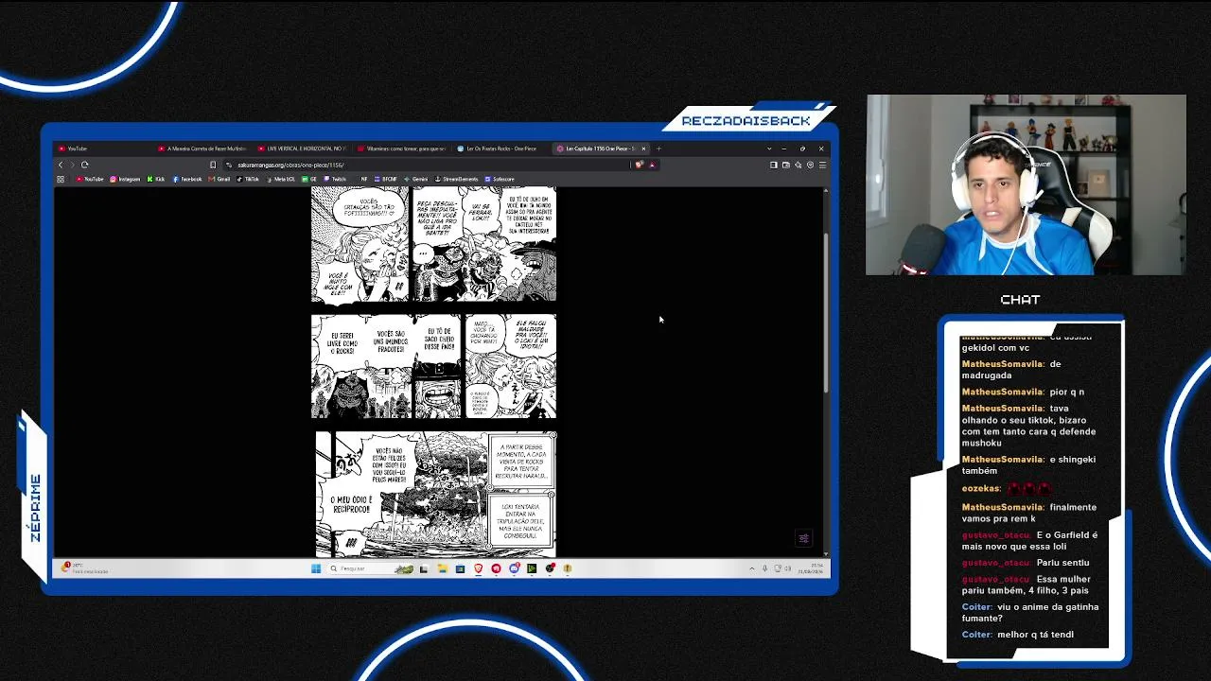The image size is (1211, 681).
Task: Open the reader settings button at page corner
Action: point(804,539)
